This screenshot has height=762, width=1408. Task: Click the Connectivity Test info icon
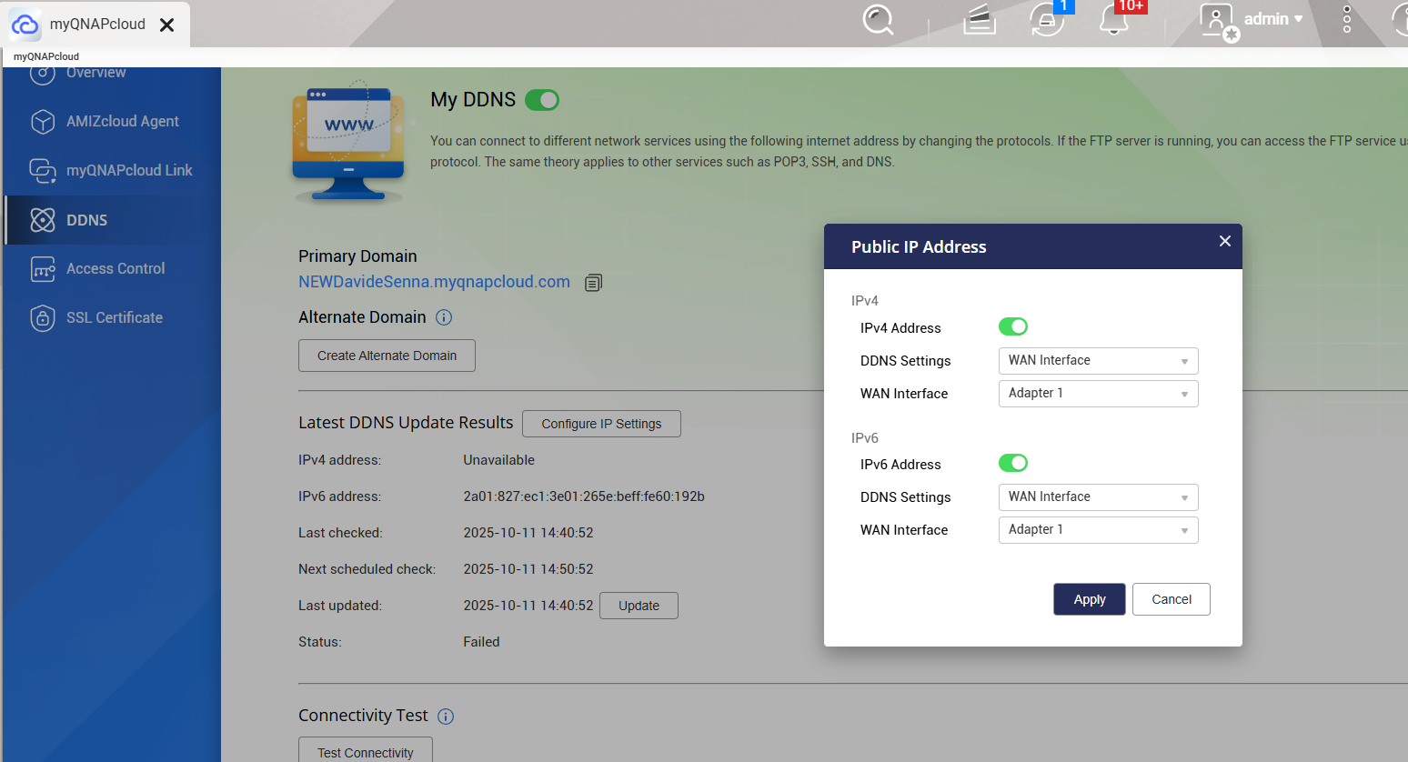446,717
